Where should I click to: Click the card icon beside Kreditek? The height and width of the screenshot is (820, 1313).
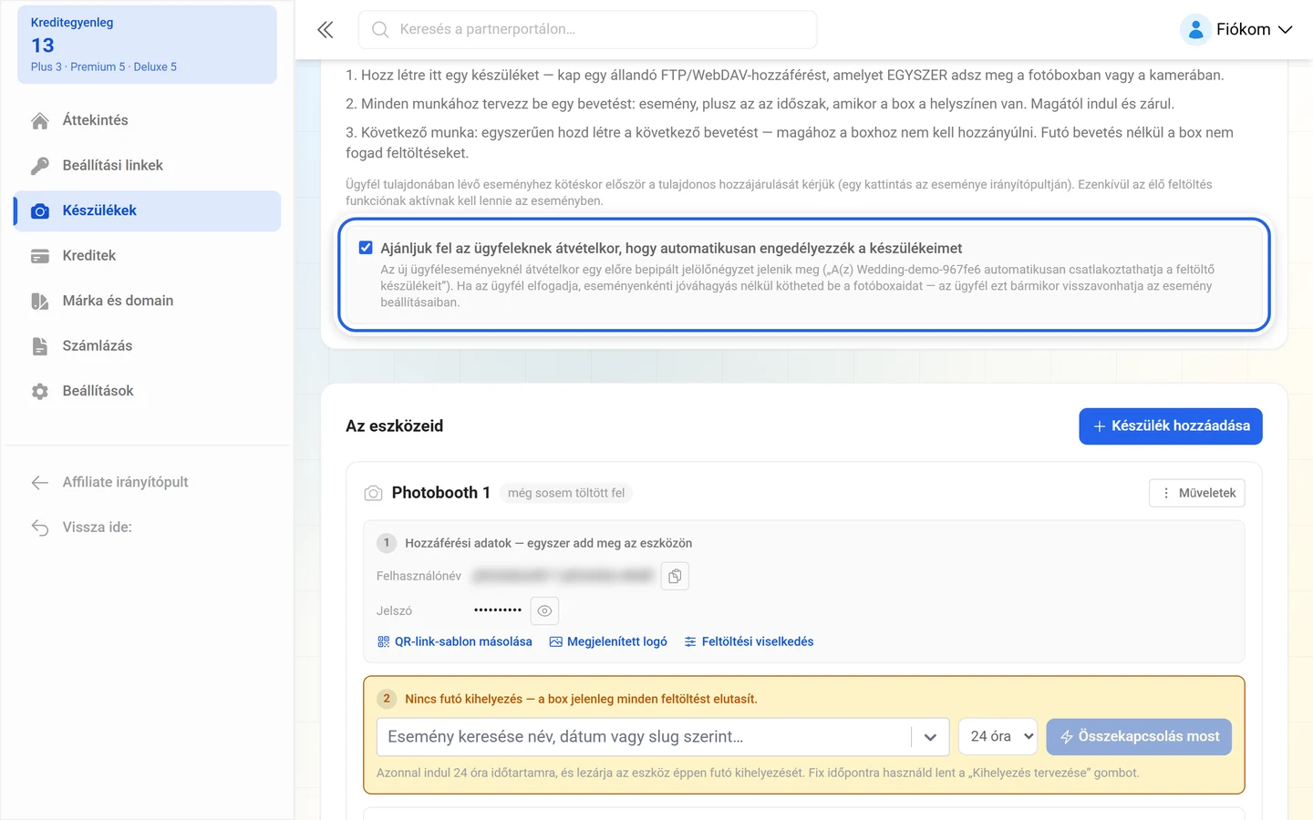pyautogui.click(x=40, y=256)
